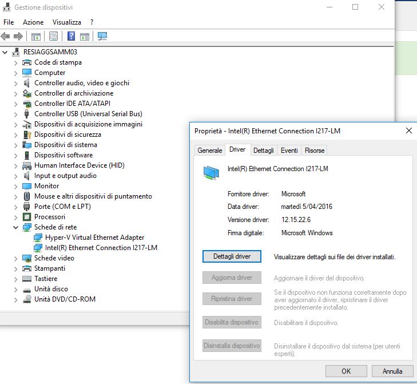Close the Proprietà dialog with X

[x=409, y=130]
